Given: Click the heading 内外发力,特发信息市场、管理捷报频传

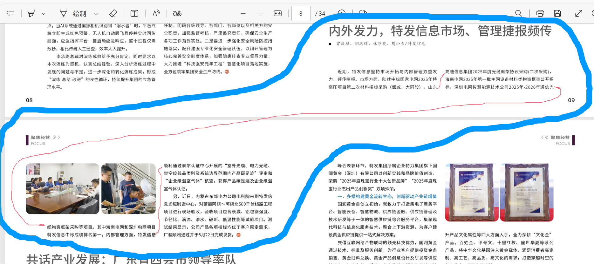Looking at the screenshot, I should click(440, 31).
